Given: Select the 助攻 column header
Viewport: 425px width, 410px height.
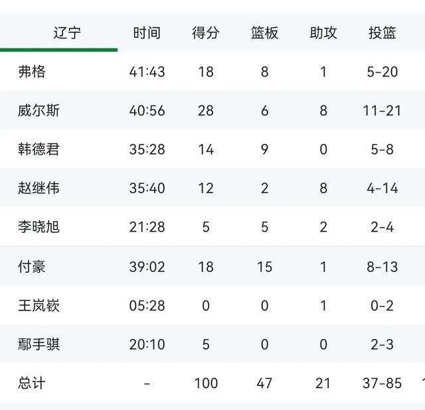Looking at the screenshot, I should pyautogui.click(x=323, y=33).
